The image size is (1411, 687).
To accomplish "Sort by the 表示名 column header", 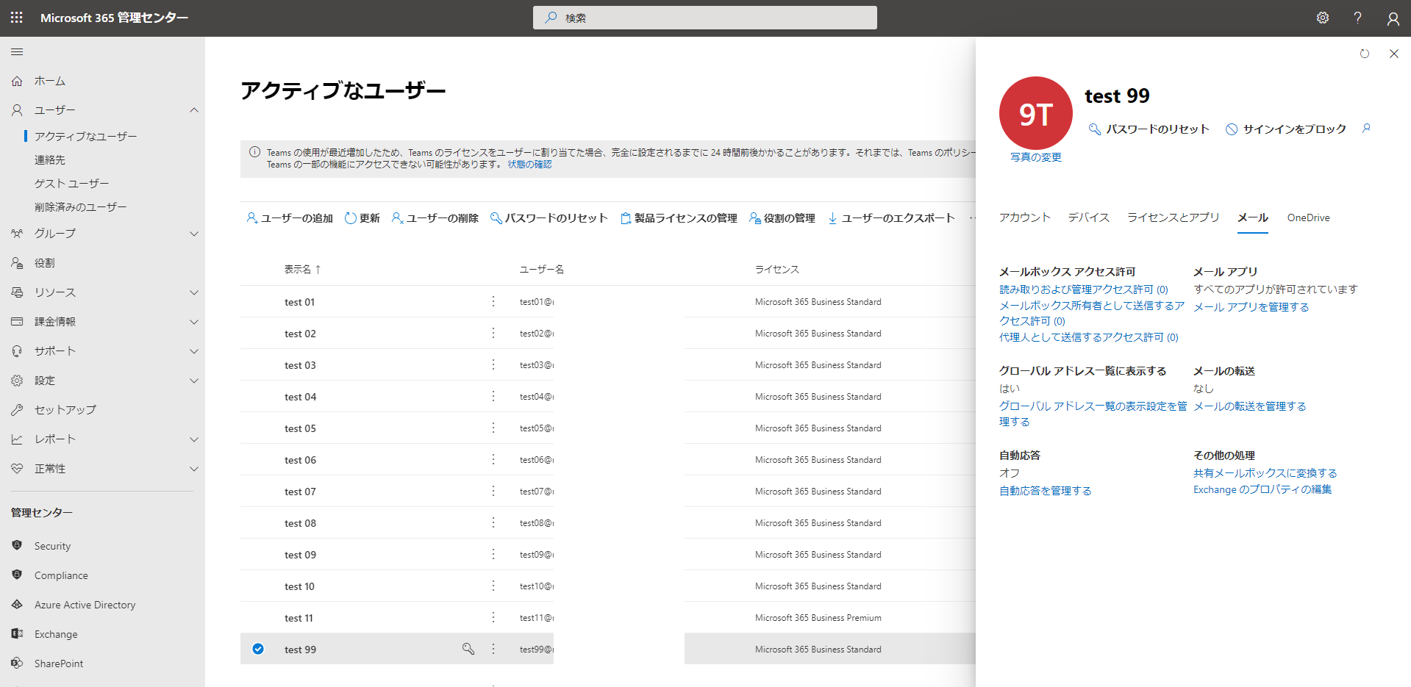I will tap(303, 270).
